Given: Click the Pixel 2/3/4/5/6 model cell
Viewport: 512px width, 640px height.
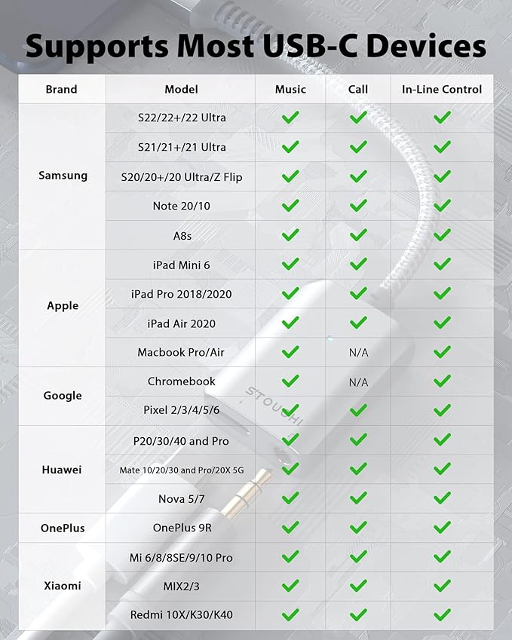Looking at the screenshot, I should point(181,410).
